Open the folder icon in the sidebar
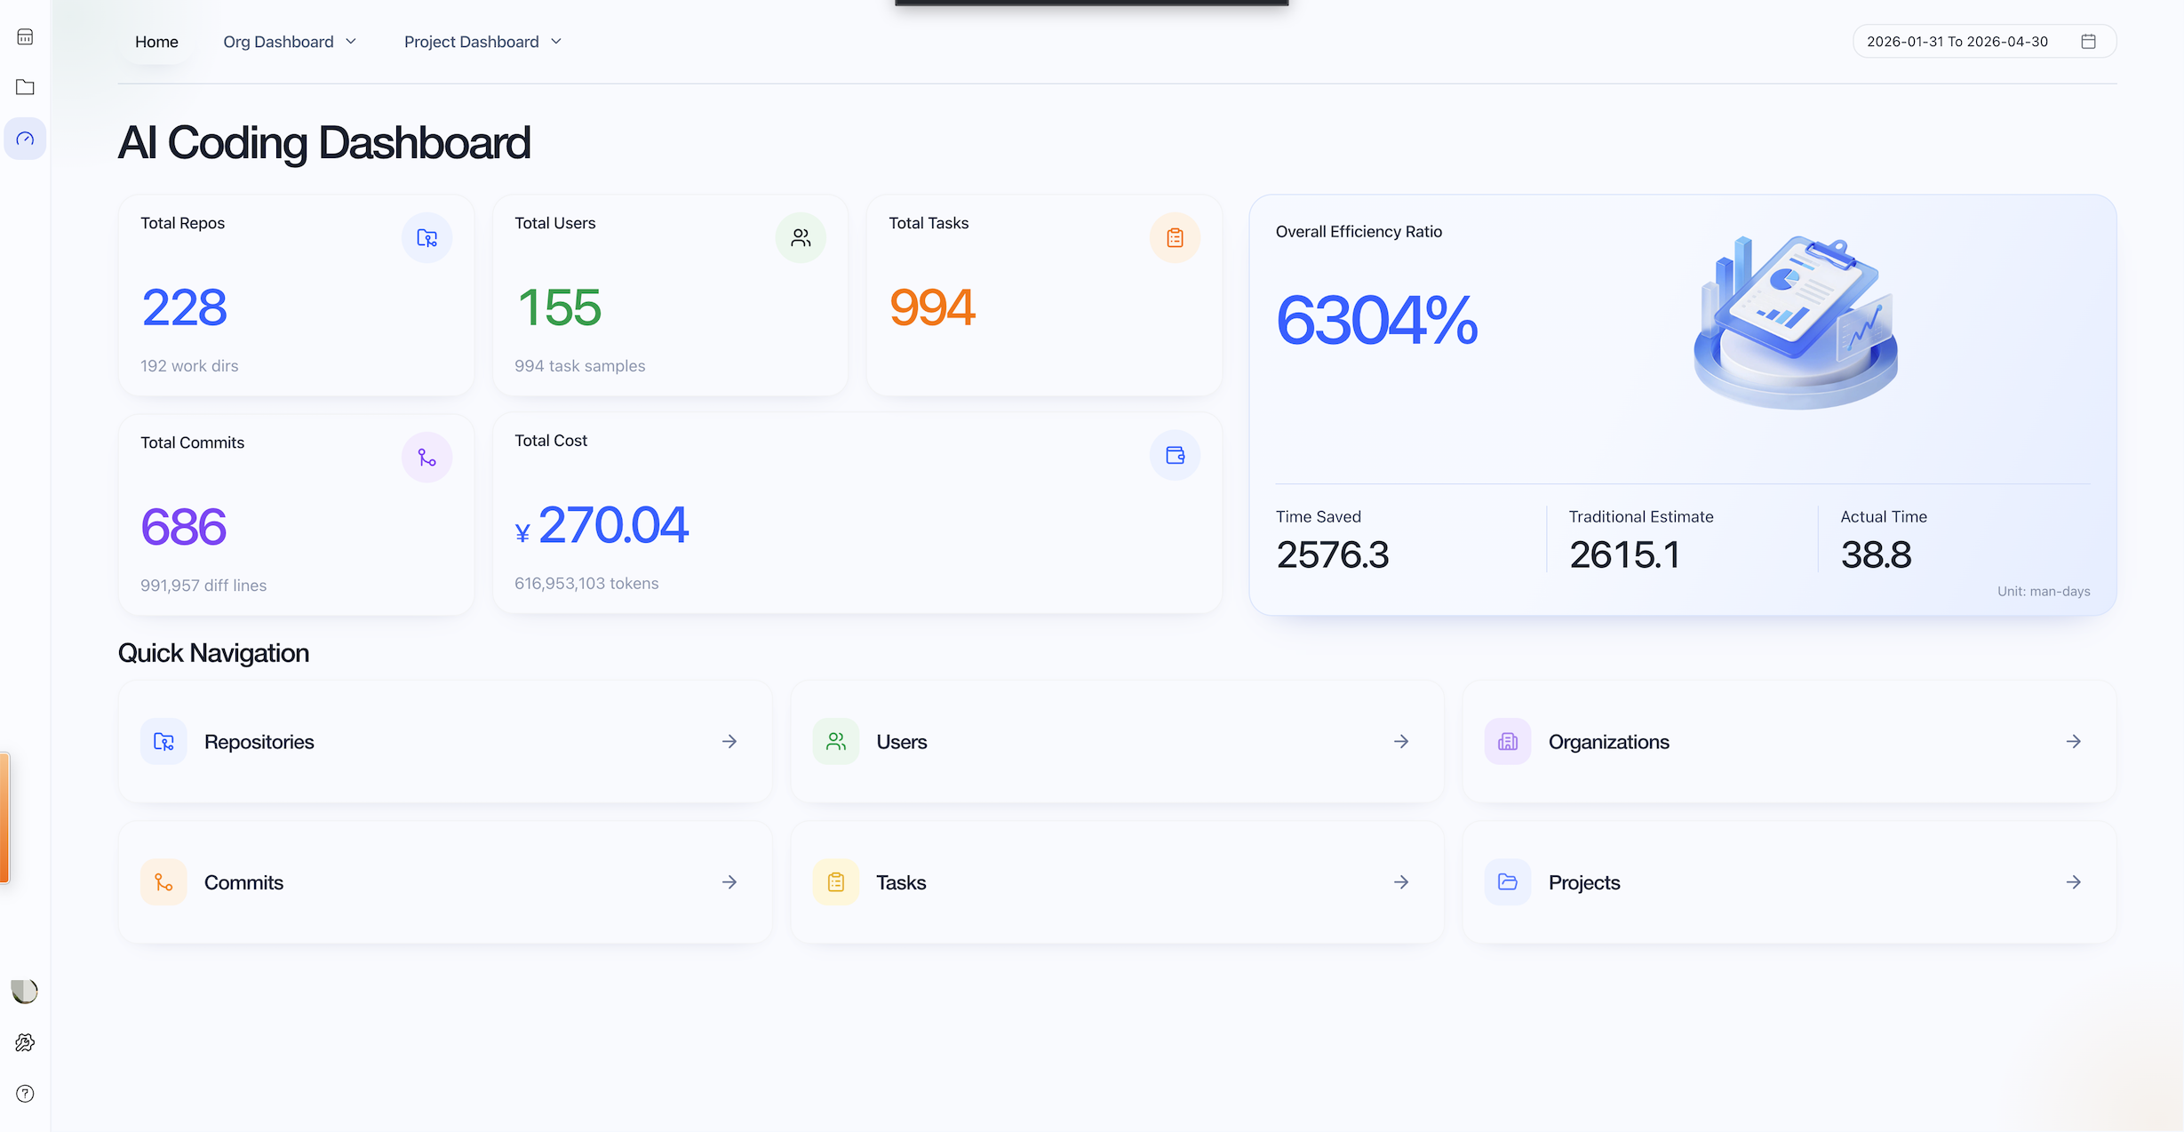Viewport: 2184px width, 1132px height. point(25,87)
